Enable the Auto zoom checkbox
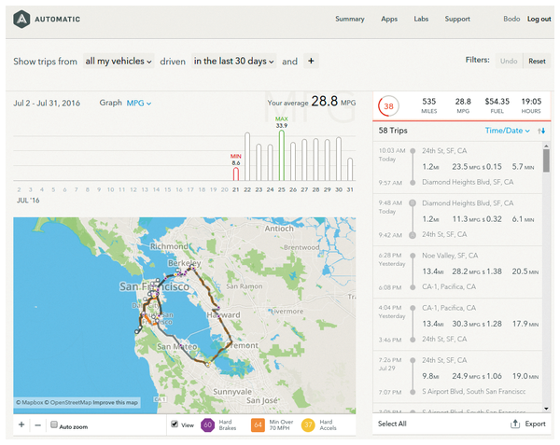Image resolution: width=560 pixels, height=445 pixels. coord(54,424)
